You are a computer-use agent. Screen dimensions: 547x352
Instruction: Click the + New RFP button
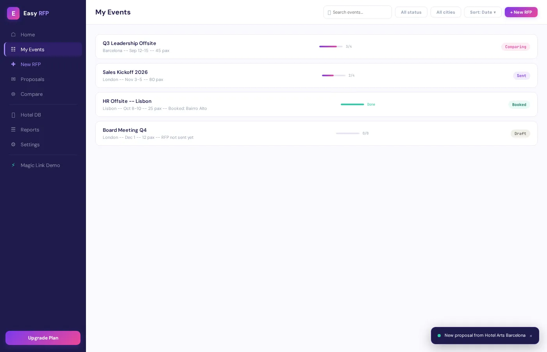pos(521,12)
